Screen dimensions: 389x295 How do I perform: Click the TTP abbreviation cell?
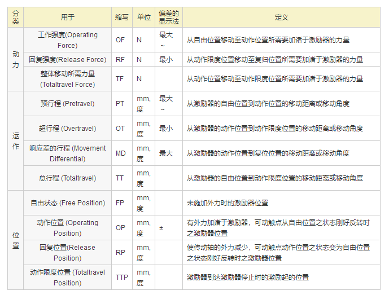pyautogui.click(x=121, y=278)
